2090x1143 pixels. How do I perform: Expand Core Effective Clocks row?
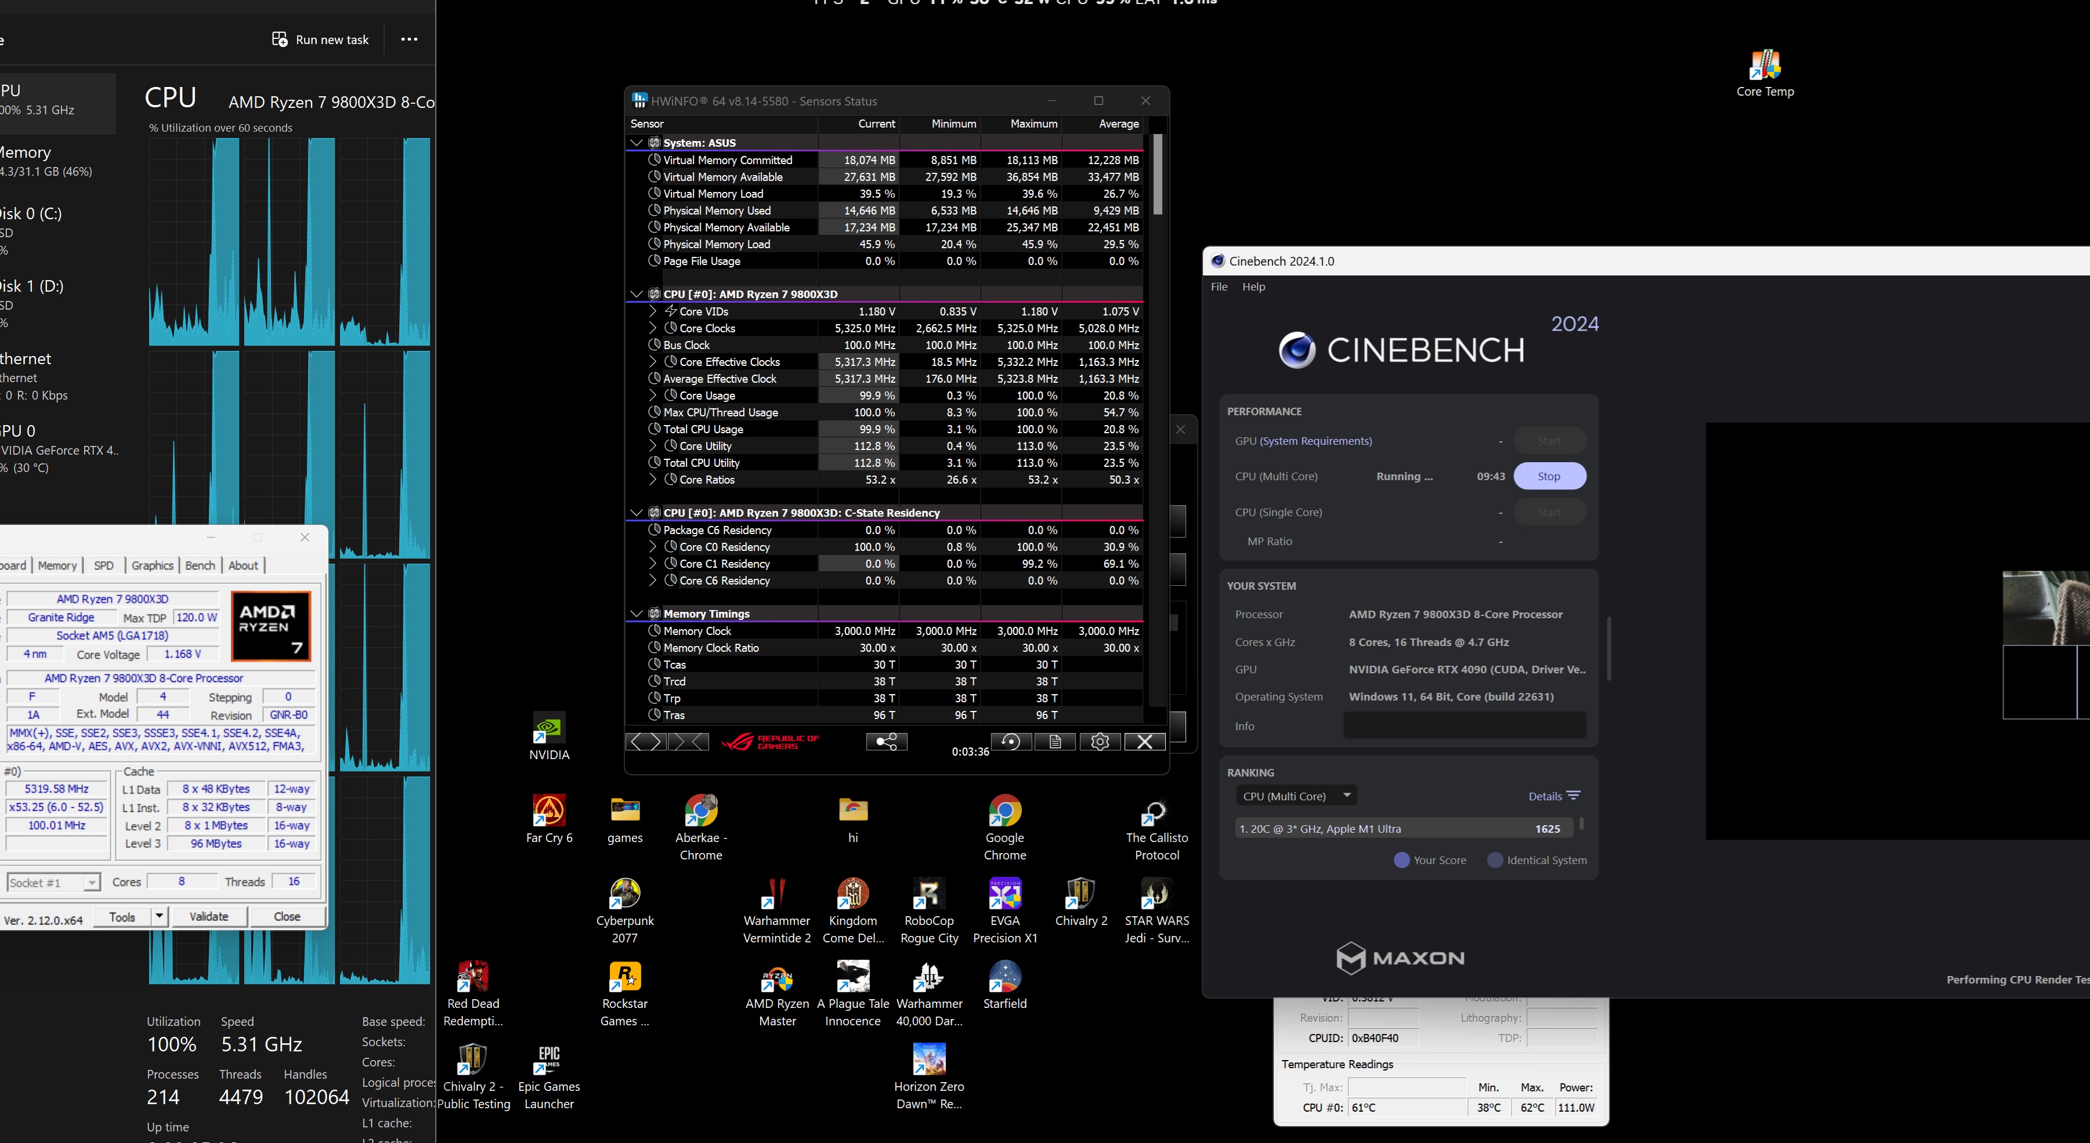[x=652, y=361]
